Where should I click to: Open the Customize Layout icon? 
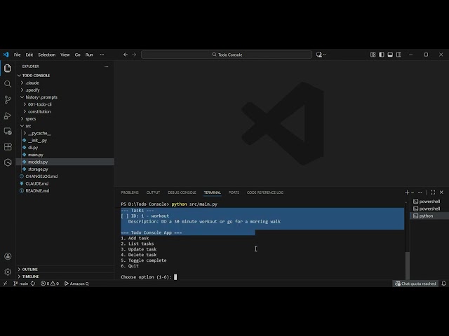(x=373, y=55)
